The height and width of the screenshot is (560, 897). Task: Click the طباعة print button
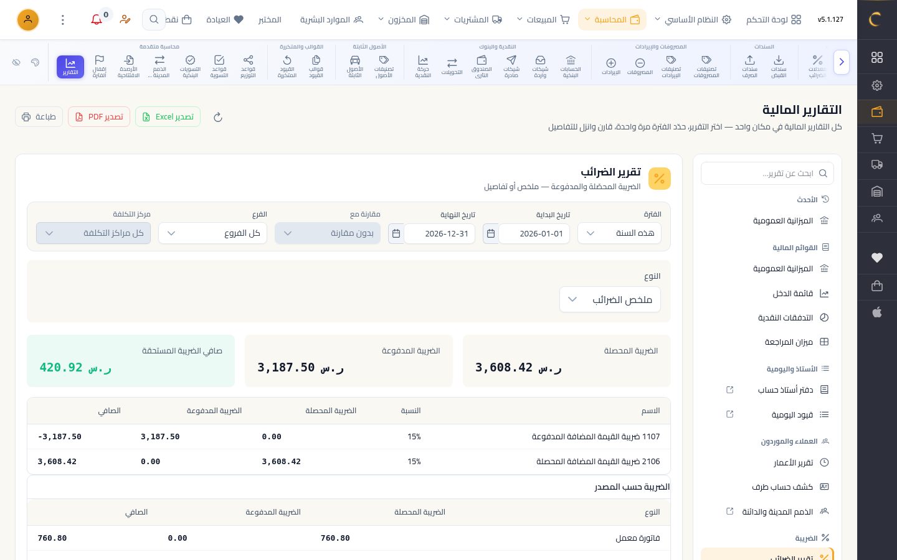tap(39, 117)
